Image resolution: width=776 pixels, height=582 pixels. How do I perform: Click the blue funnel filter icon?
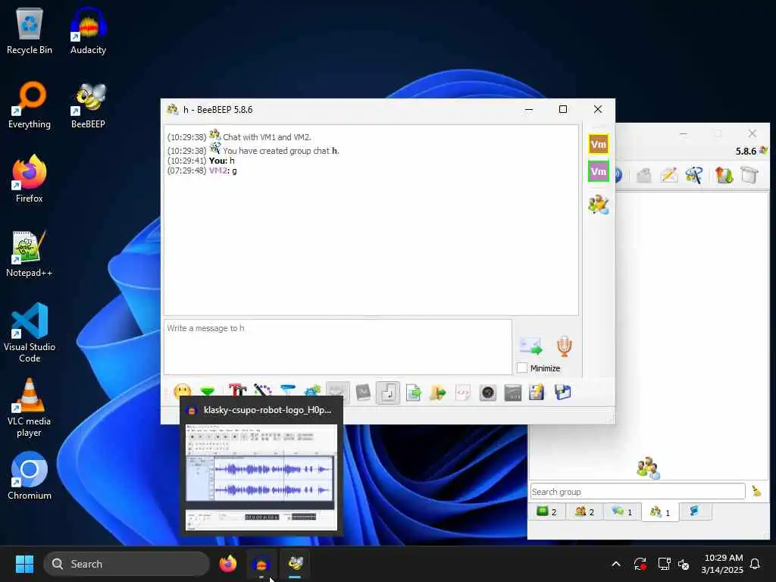point(287,390)
